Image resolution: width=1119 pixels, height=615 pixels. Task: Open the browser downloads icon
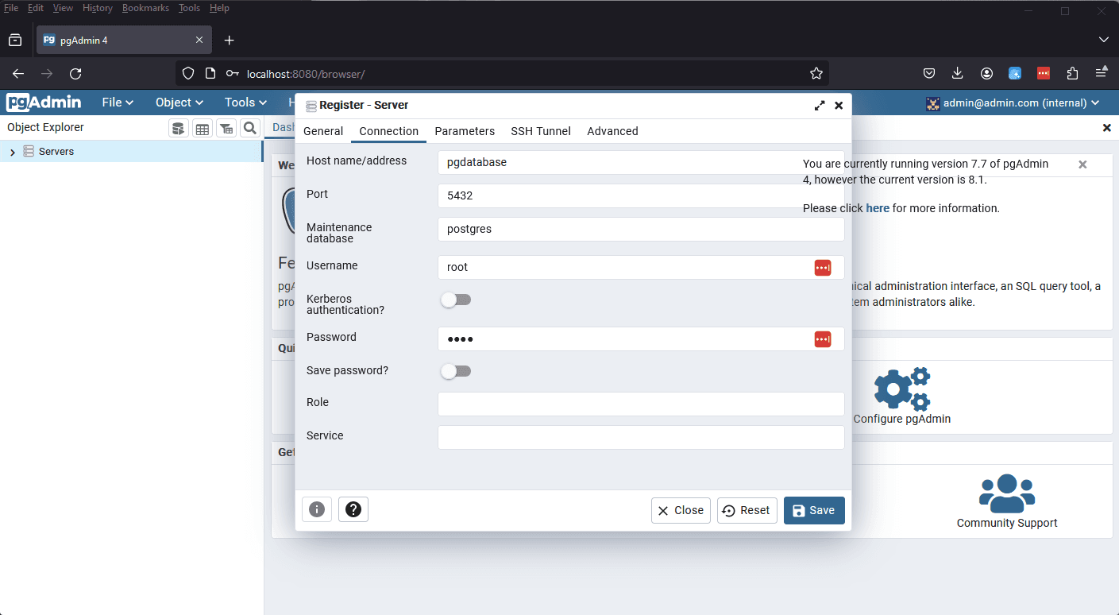[958, 73]
